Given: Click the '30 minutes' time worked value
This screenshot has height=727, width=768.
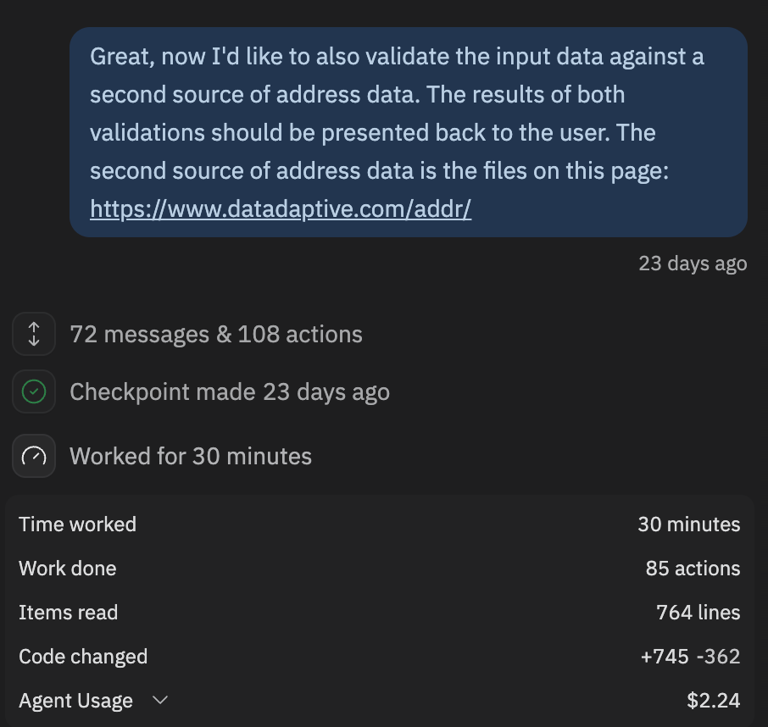Looking at the screenshot, I should click(688, 524).
